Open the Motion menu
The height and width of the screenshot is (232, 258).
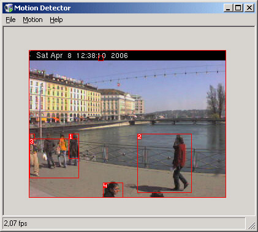click(x=32, y=20)
